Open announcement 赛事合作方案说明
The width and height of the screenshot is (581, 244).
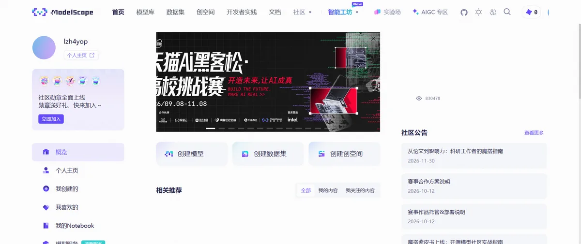(x=474, y=186)
